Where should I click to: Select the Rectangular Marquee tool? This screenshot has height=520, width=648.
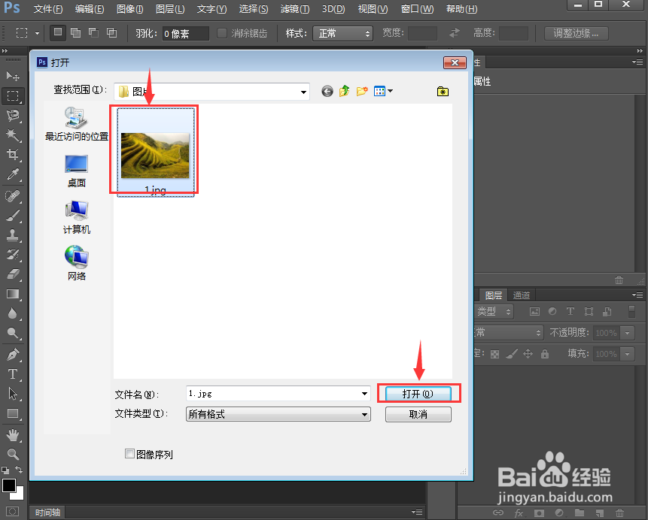click(x=13, y=95)
